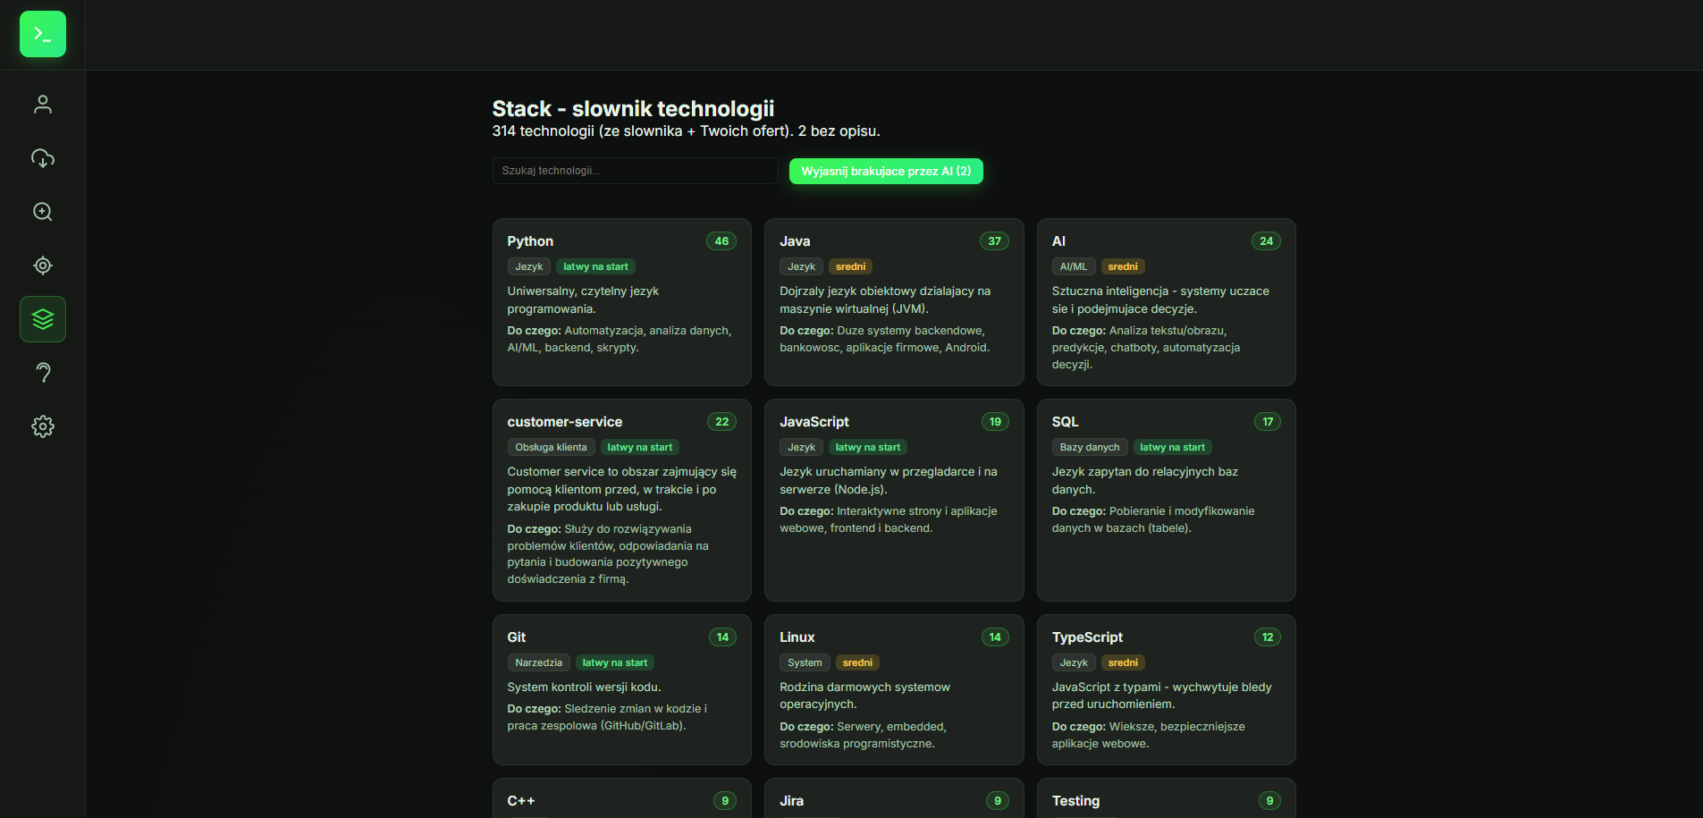This screenshot has height=818, width=1703.
Task: Click the customer-service card title
Action: [x=565, y=422]
